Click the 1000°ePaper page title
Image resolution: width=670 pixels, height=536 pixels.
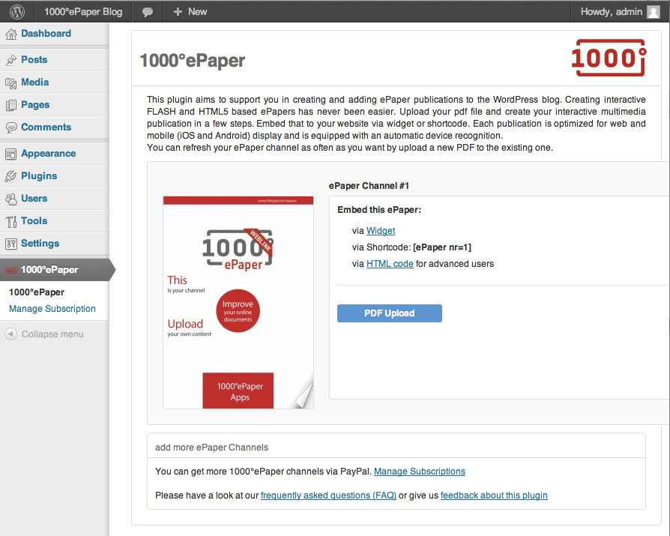(193, 60)
